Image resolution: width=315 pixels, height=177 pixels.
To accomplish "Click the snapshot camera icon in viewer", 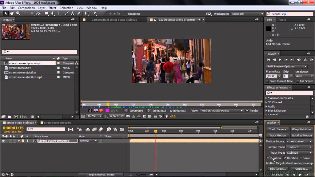I will (128, 116).
